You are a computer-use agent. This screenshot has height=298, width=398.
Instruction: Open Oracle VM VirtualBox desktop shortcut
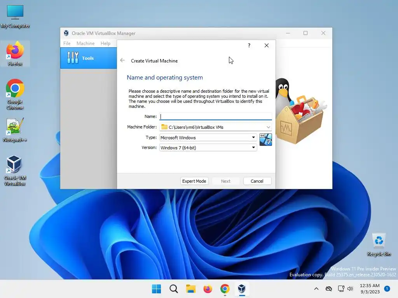tap(15, 170)
